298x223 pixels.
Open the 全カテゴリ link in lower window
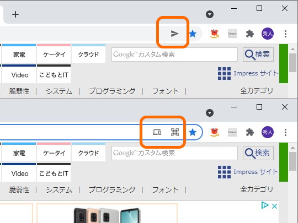(257, 189)
